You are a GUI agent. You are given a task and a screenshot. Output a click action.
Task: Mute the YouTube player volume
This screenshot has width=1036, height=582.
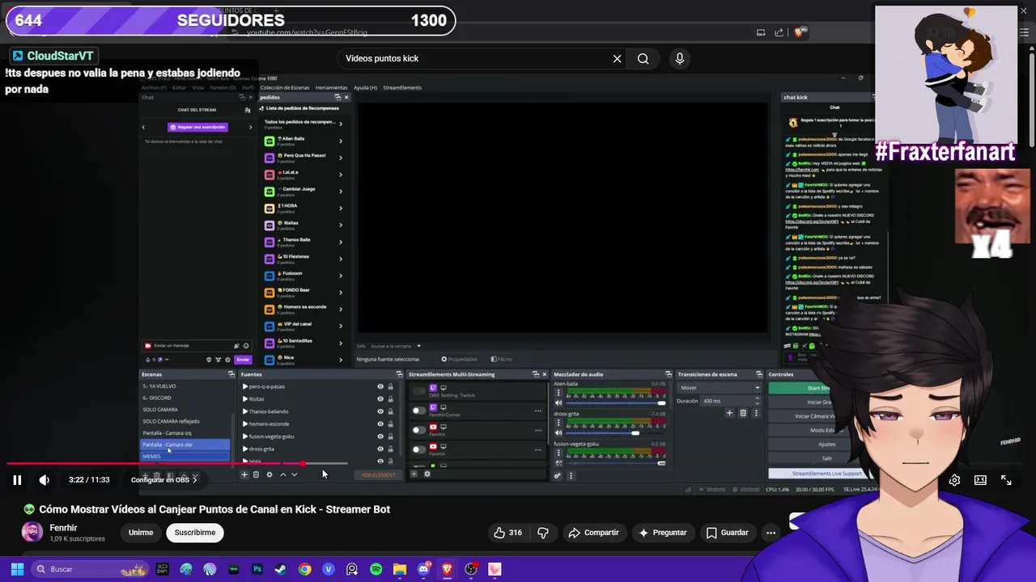[x=44, y=480]
